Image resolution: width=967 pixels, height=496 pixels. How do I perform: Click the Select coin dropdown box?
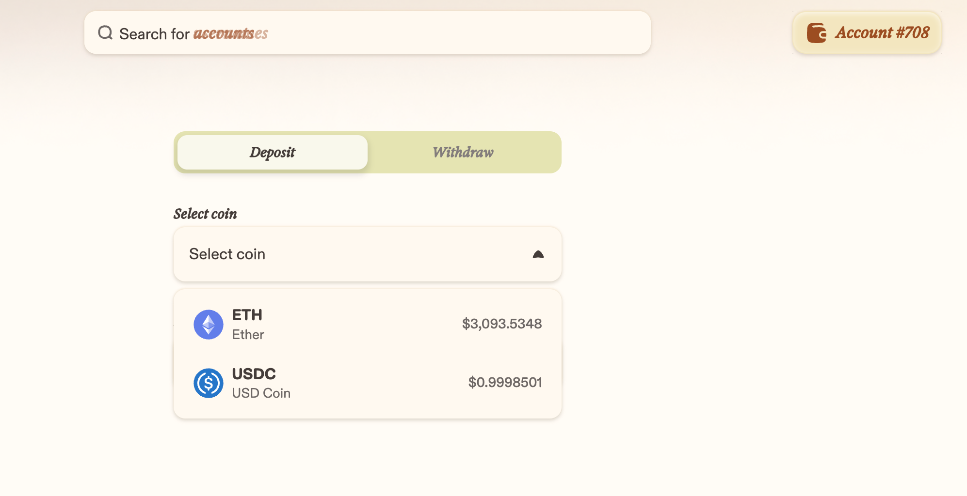click(367, 254)
